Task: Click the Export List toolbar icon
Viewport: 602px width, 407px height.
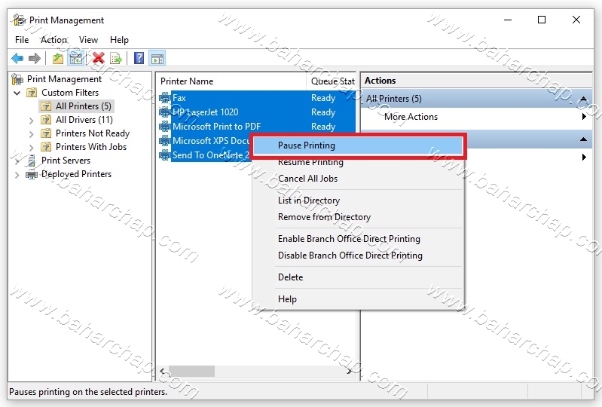Action: 116,58
